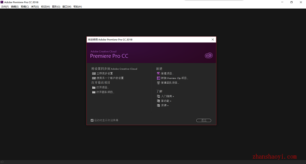This screenshot has width=306, height=164.
Task: Expand the Resources (资源) » link
Action: [165, 105]
